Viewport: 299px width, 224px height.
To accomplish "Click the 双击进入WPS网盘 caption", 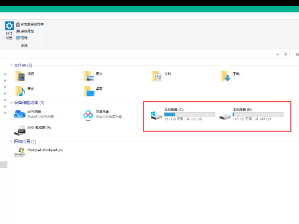I will [41, 116].
